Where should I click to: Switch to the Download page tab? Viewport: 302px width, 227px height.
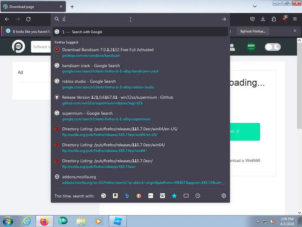[33, 7]
